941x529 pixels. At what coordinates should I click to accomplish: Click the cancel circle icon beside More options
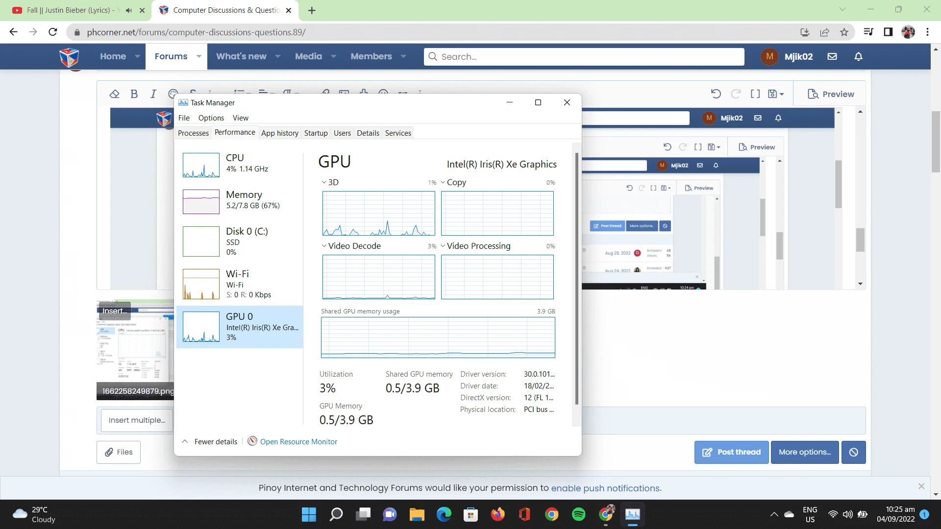854,452
